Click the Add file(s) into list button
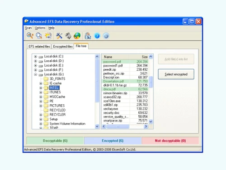This screenshot has height=170, width=226. pos(176,59)
